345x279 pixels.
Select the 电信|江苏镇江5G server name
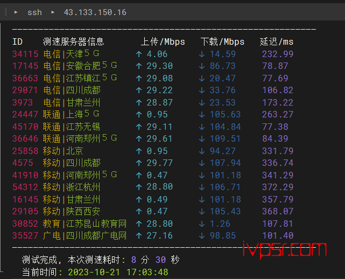[x=80, y=78]
